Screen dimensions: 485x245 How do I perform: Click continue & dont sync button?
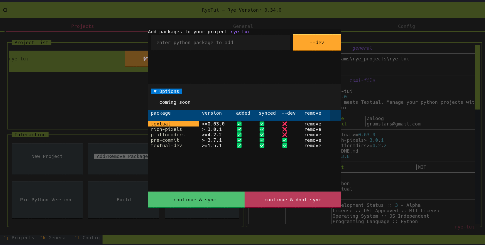point(293,200)
